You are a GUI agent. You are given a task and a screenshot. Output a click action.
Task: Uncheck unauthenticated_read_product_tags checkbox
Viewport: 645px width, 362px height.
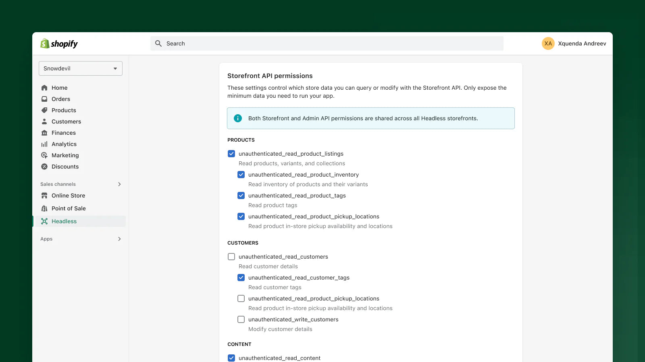[241, 195]
